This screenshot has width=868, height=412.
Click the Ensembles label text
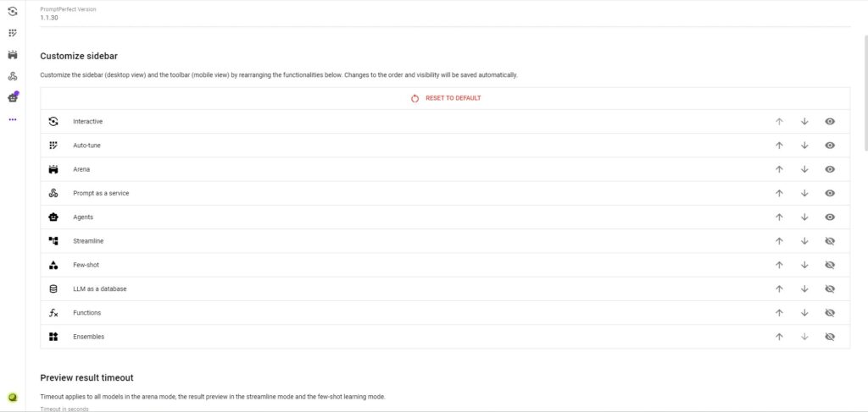click(x=88, y=337)
